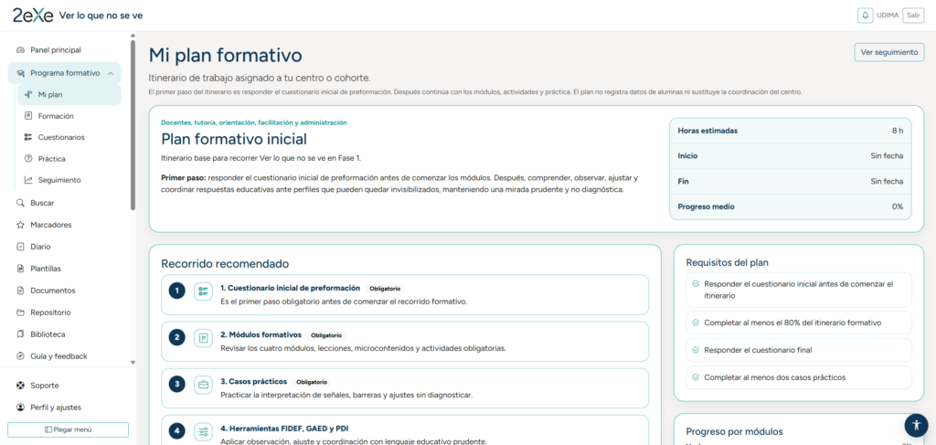
Task: Click the briefcase icon in Casos prácticos
Action: point(204,385)
